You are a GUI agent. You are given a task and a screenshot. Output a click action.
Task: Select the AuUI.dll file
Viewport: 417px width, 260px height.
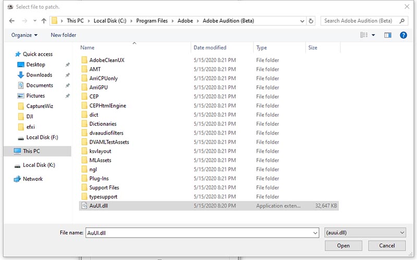209,206
